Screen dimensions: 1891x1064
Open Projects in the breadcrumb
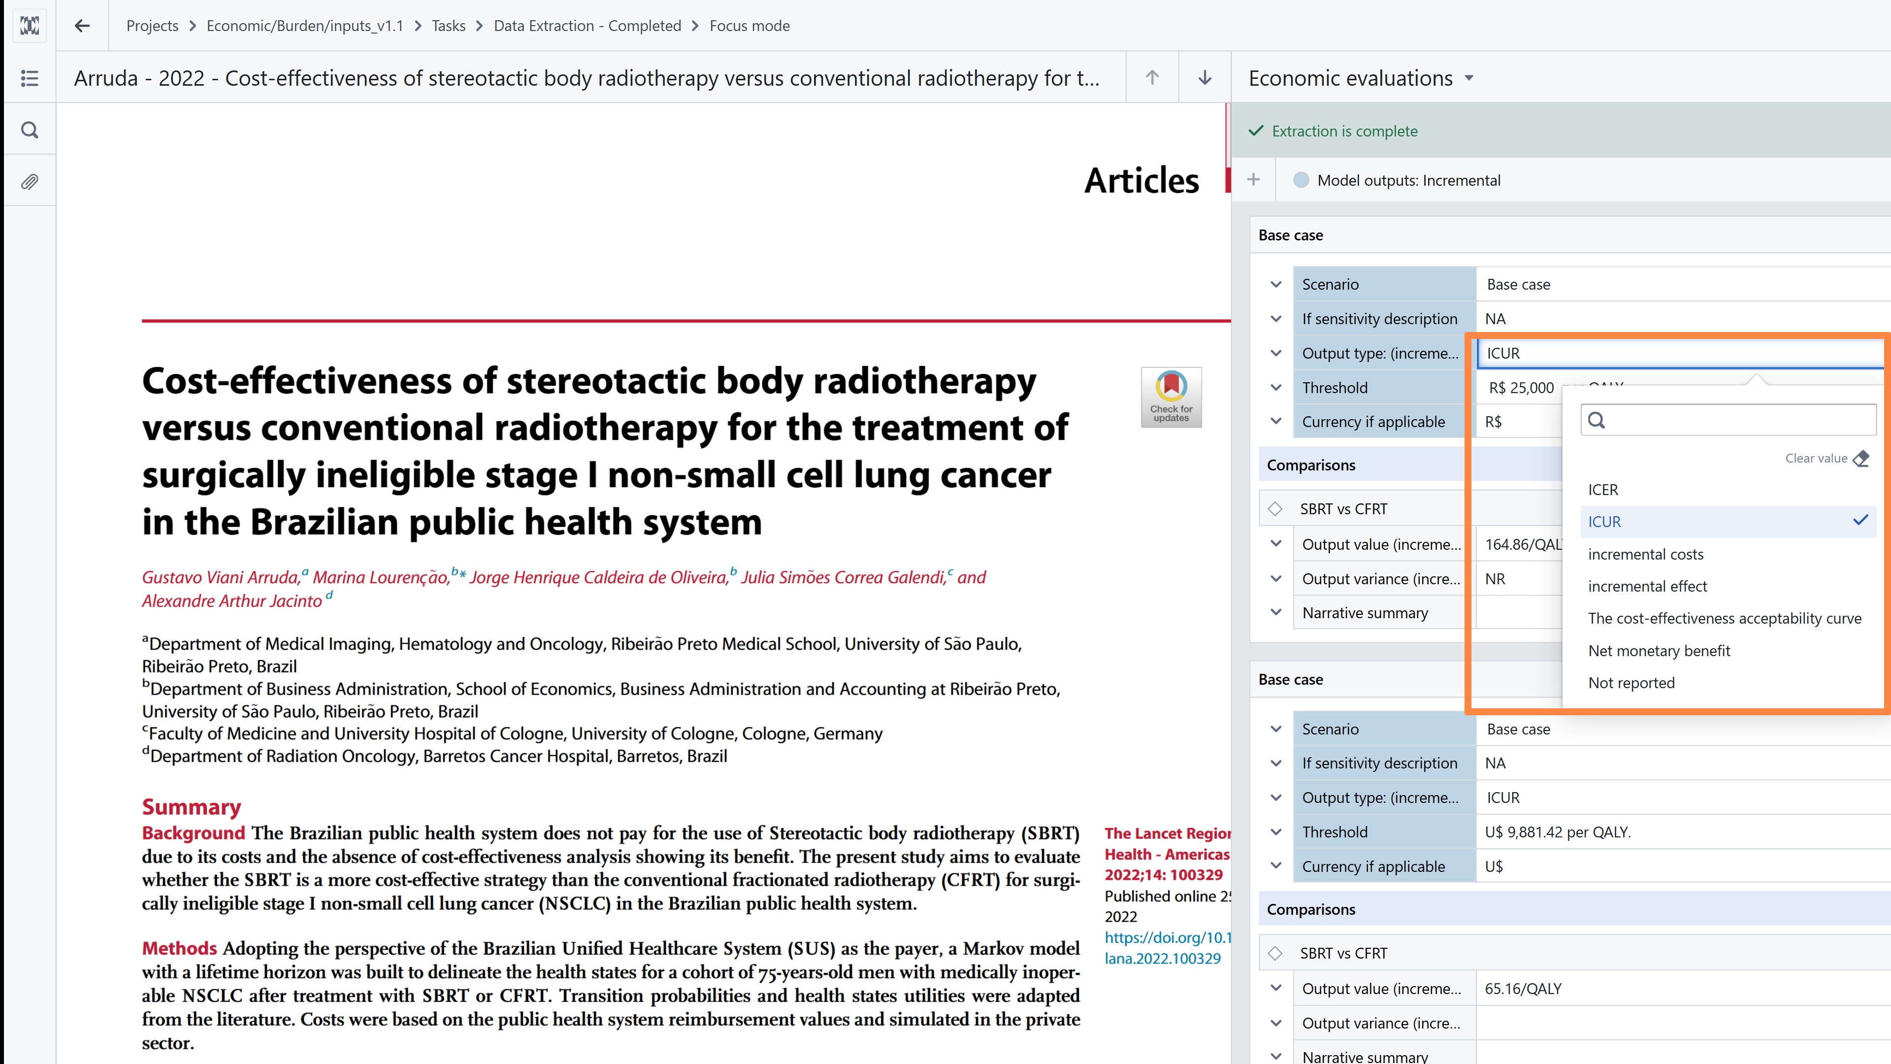tap(152, 26)
